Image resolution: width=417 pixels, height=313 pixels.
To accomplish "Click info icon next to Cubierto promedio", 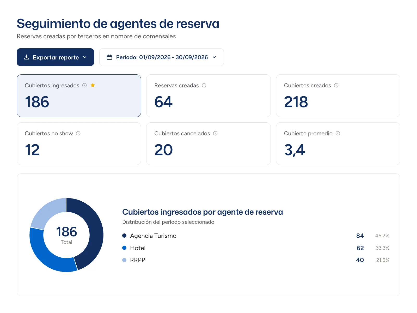I will coord(338,133).
